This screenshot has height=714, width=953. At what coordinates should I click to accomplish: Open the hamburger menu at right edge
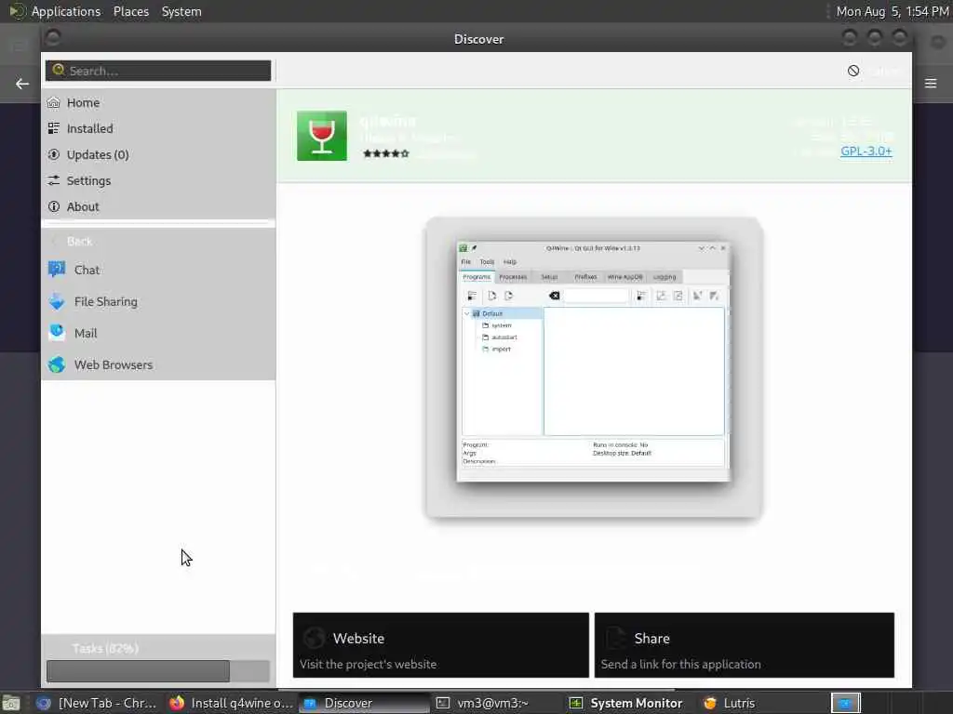pyautogui.click(x=931, y=83)
